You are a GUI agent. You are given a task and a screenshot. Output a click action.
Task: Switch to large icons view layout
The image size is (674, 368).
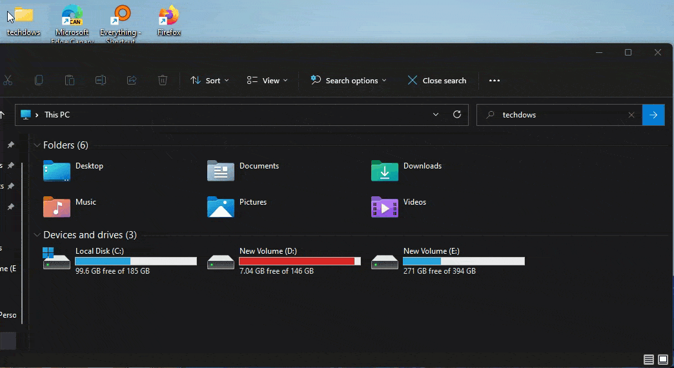(x=663, y=360)
